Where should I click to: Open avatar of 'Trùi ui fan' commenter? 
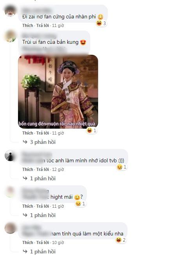pos(10,36)
